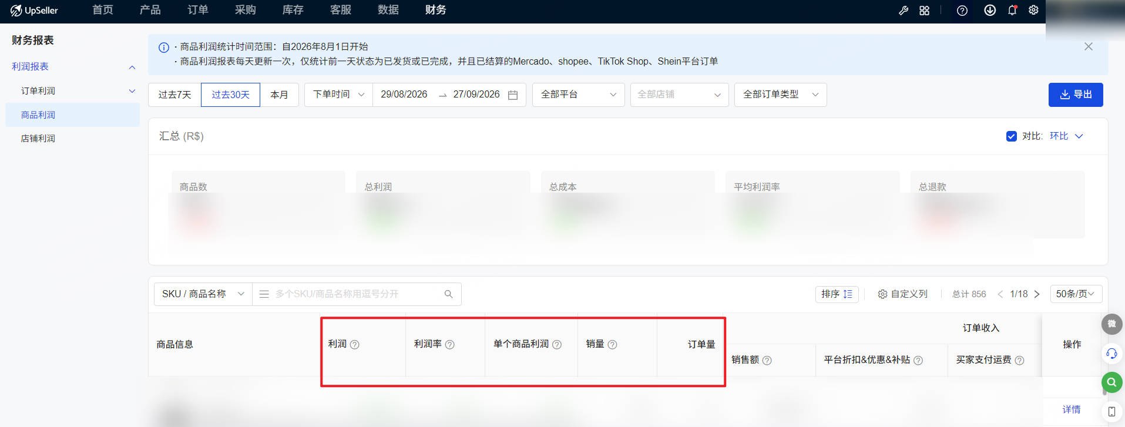
Task: Open the 环比 comparison dropdown
Action: tap(1066, 136)
